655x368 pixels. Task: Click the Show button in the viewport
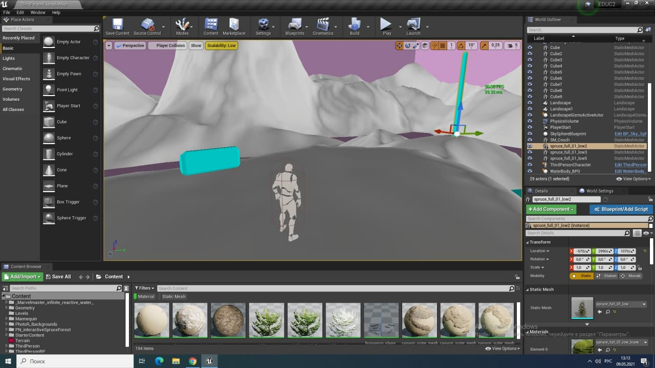click(x=196, y=45)
